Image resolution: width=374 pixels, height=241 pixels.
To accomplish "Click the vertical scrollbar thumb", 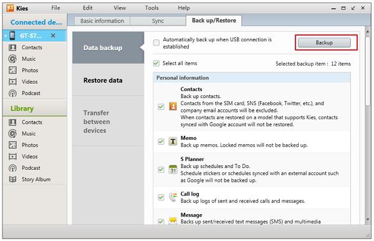I will 368,71.
